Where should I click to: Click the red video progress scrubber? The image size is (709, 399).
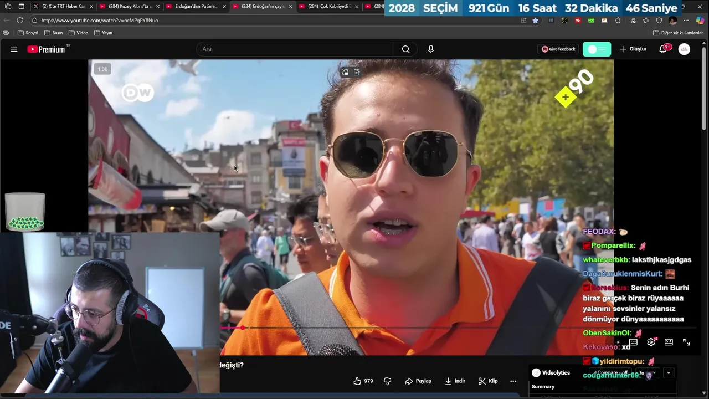click(x=243, y=328)
